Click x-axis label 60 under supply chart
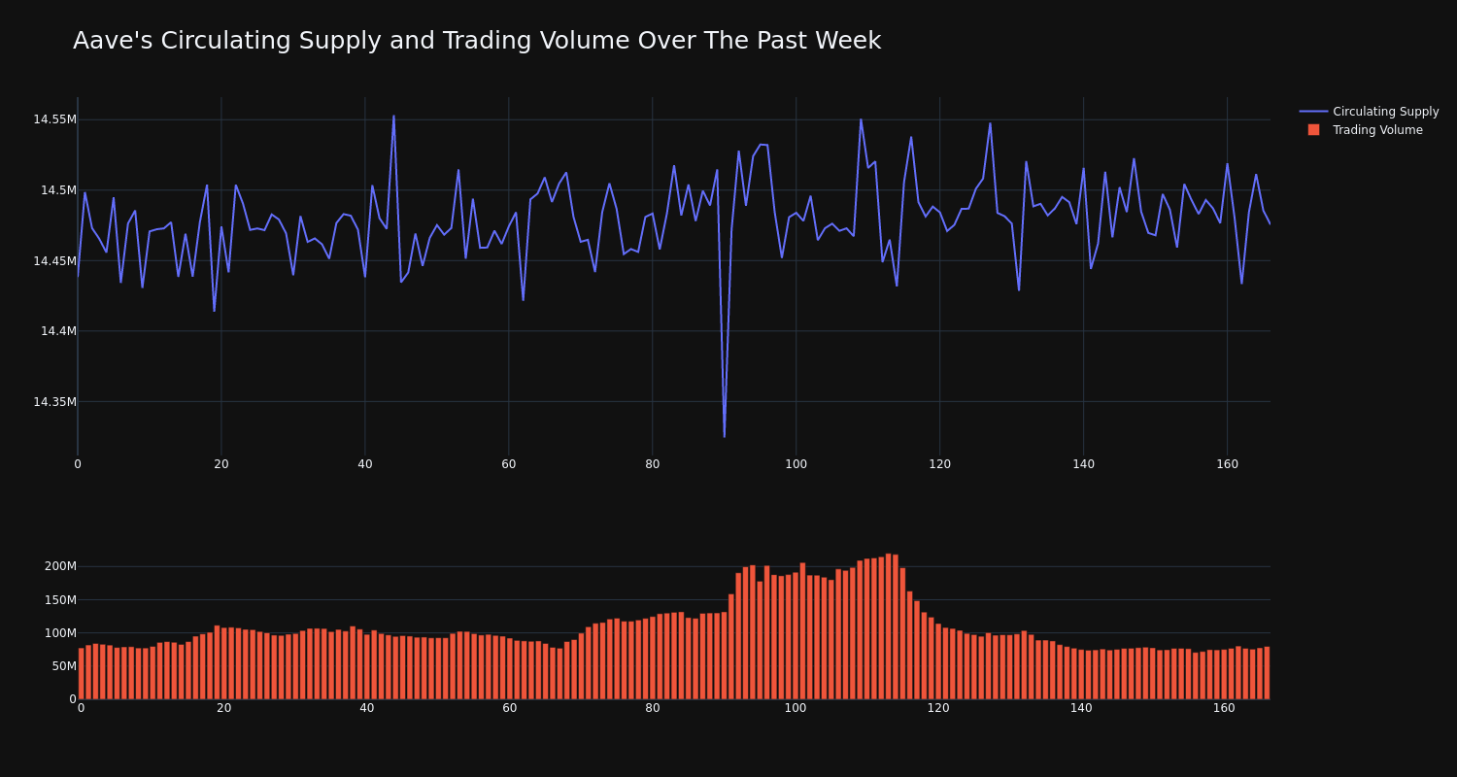Screen dimensions: 1457x777 (x=509, y=464)
